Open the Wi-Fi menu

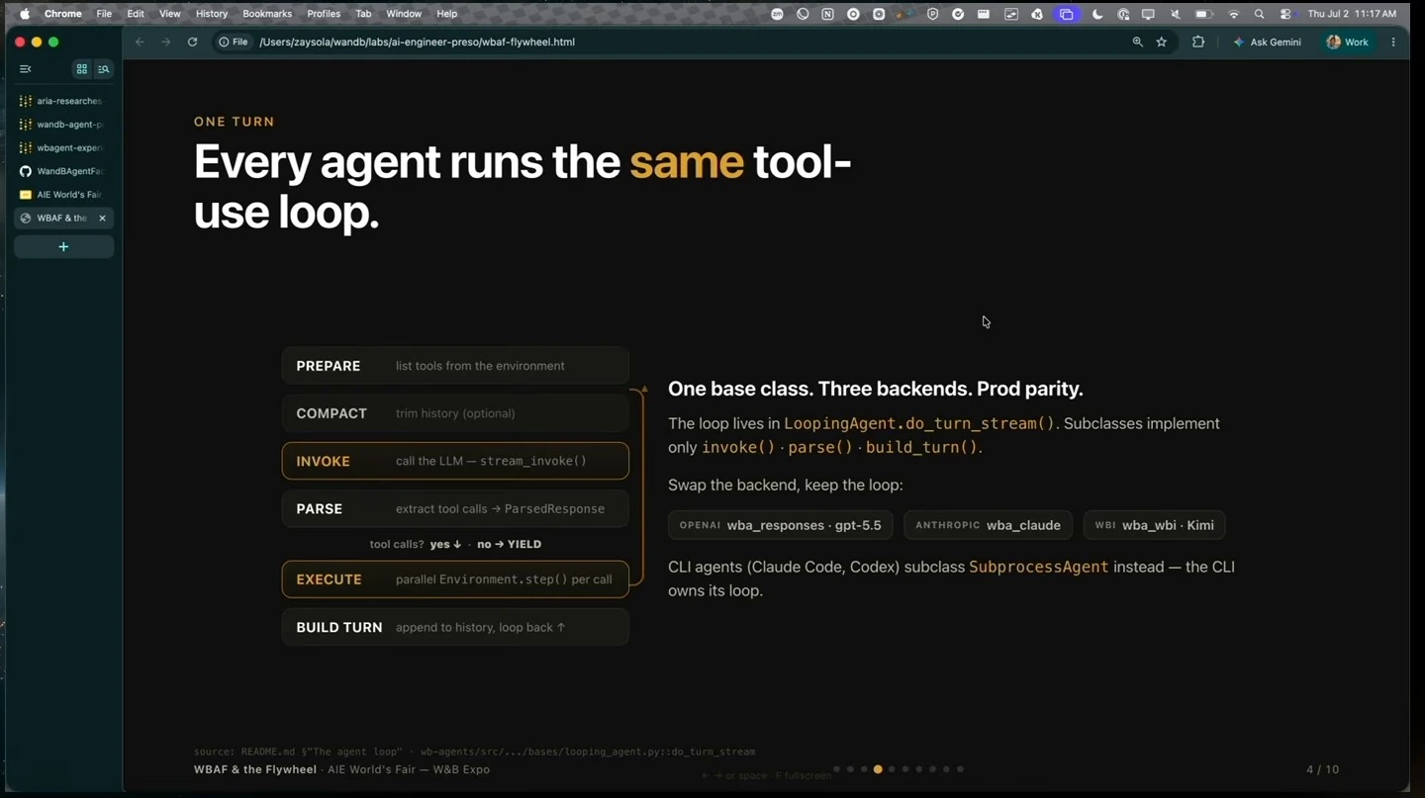click(1234, 14)
